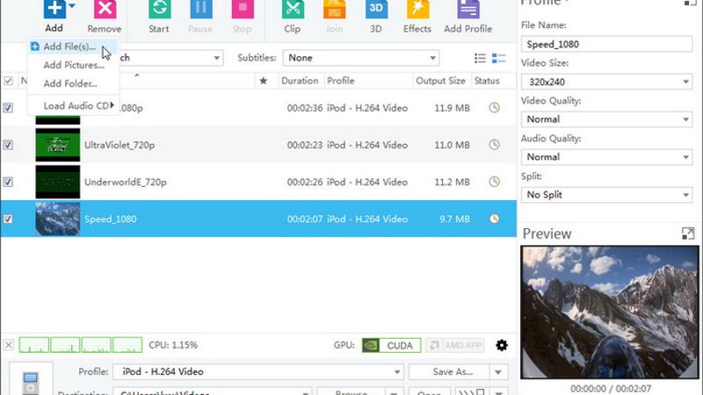
Task: Choose Add Pictures... menu entry
Action: [74, 65]
